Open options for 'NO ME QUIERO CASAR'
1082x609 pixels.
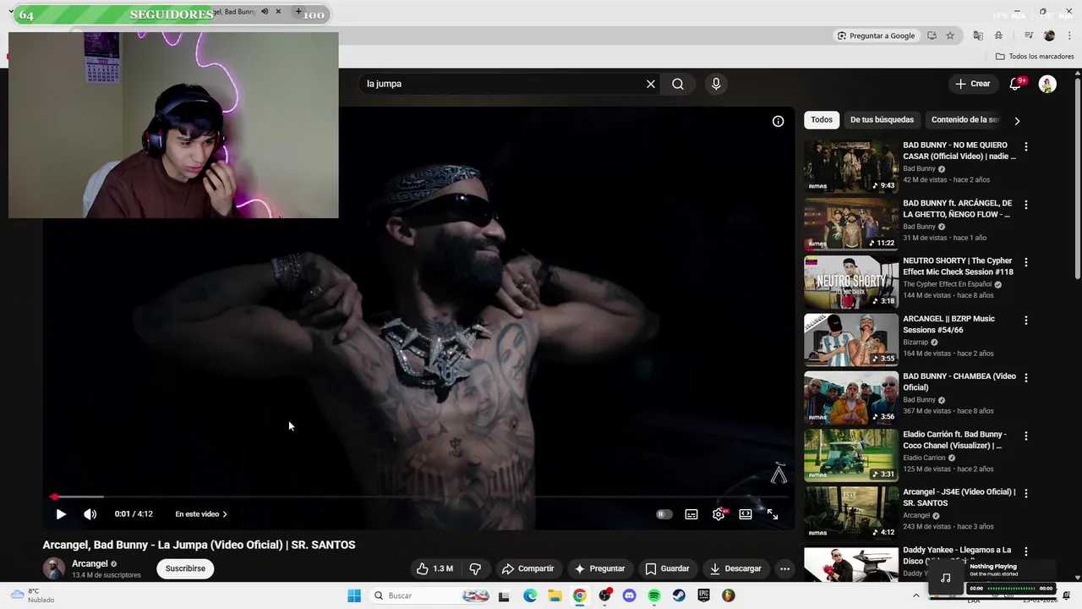click(1026, 146)
